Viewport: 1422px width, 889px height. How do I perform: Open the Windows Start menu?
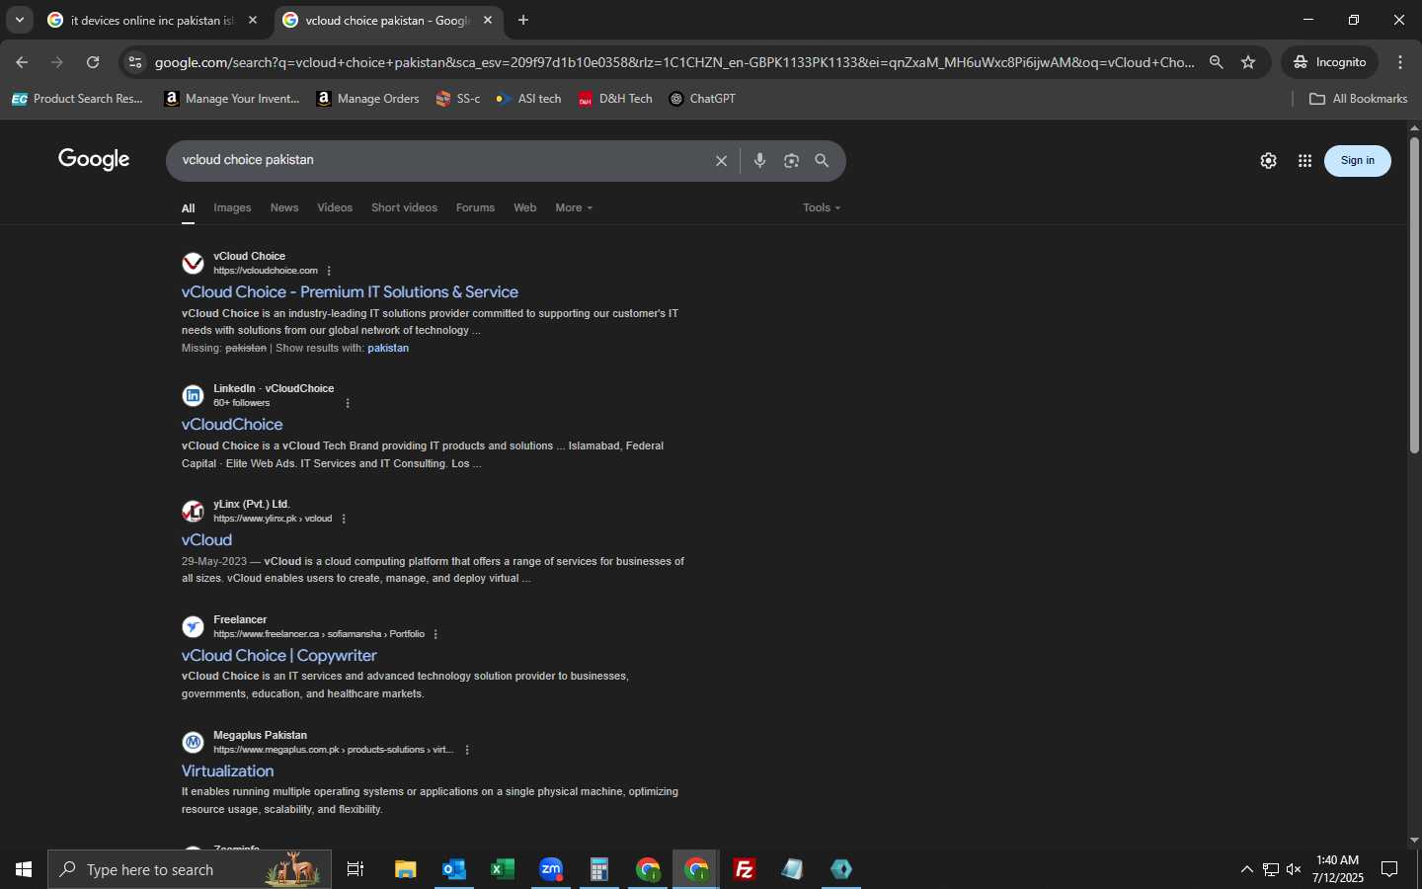coord(24,869)
